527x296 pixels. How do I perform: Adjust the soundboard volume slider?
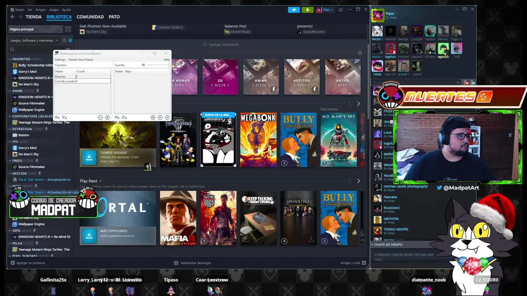pyautogui.click(x=159, y=65)
